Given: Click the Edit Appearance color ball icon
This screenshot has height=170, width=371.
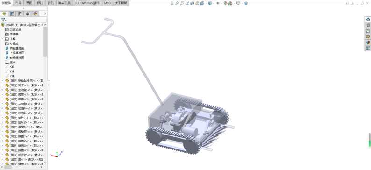Looking at the screenshot, I should (x=226, y=3).
